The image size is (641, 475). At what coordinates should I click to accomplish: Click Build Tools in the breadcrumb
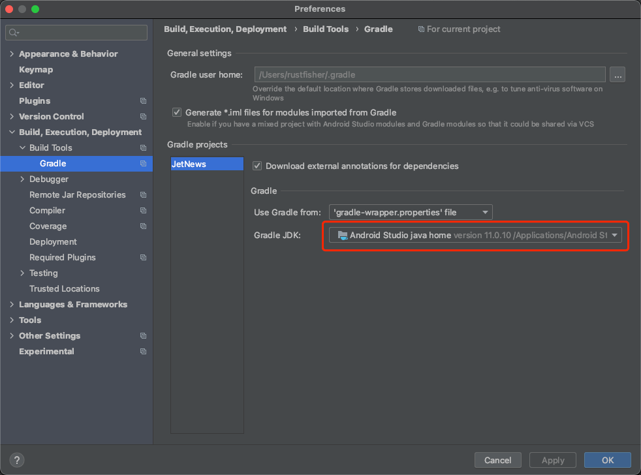[326, 29]
